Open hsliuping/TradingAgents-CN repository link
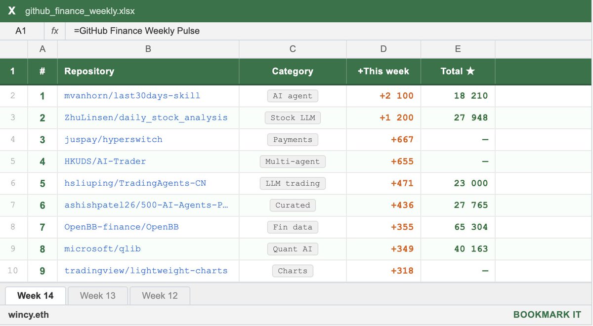 coord(135,183)
